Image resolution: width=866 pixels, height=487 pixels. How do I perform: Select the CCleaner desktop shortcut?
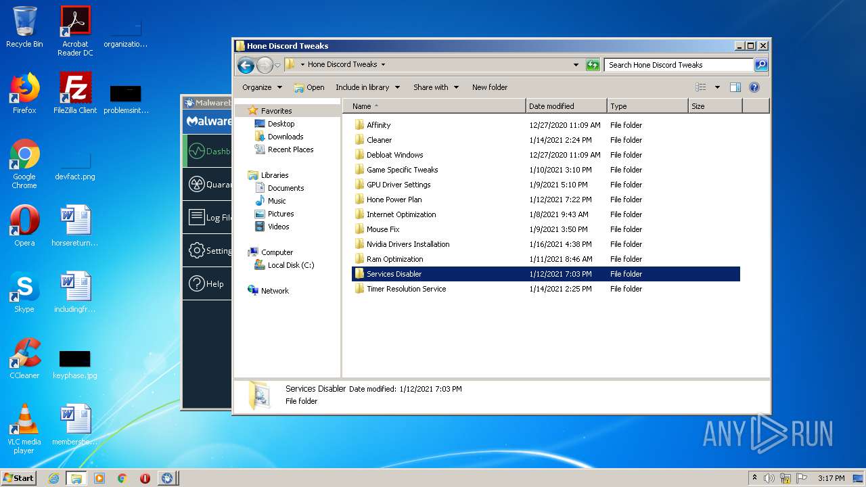[x=24, y=358]
